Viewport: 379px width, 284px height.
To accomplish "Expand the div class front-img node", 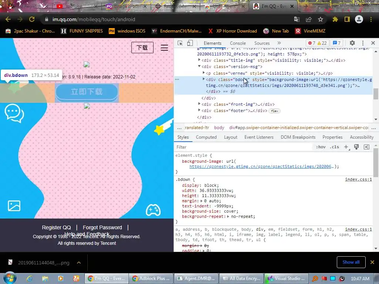I will pyautogui.click(x=199, y=104).
